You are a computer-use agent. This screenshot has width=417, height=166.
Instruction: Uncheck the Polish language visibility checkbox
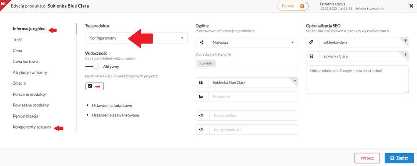(x=90, y=86)
